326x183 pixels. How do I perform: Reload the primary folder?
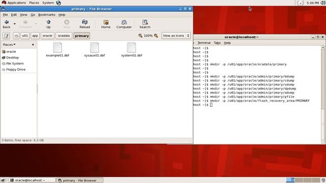click(x=85, y=24)
